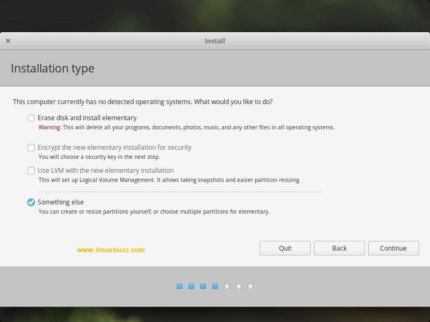430x322 pixels.
Task: Click the 'Installation type' heading
Action: tap(52, 69)
